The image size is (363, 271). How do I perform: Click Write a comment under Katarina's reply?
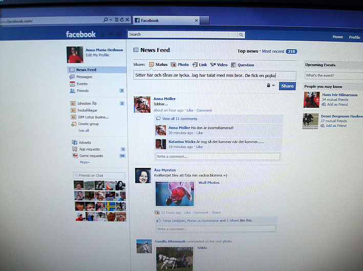pyautogui.click(x=218, y=157)
